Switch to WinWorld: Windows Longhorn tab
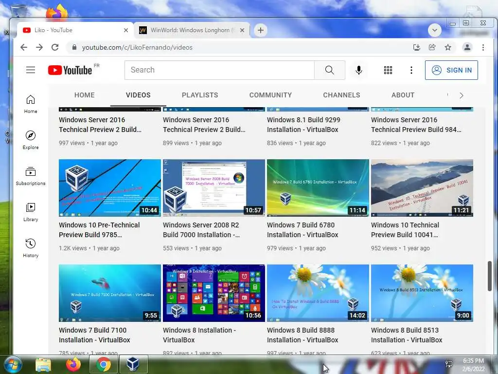Screen dimensions: 498x374 pos(192,30)
